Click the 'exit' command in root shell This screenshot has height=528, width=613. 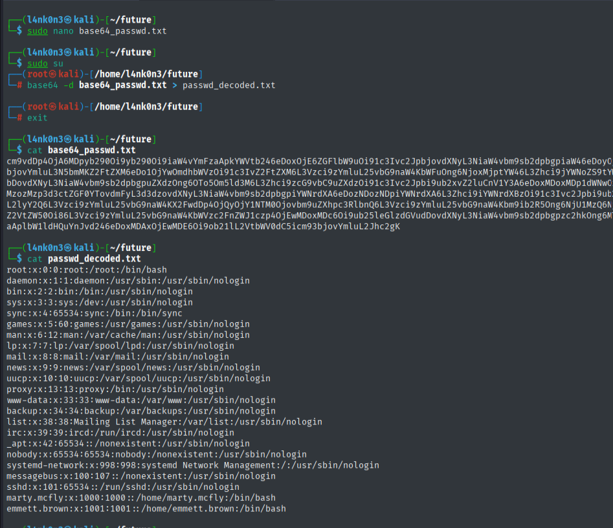pos(37,118)
